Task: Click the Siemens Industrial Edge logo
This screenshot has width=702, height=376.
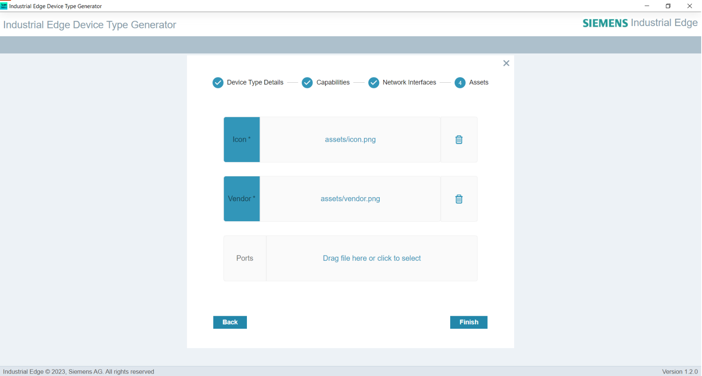Action: pyautogui.click(x=640, y=23)
